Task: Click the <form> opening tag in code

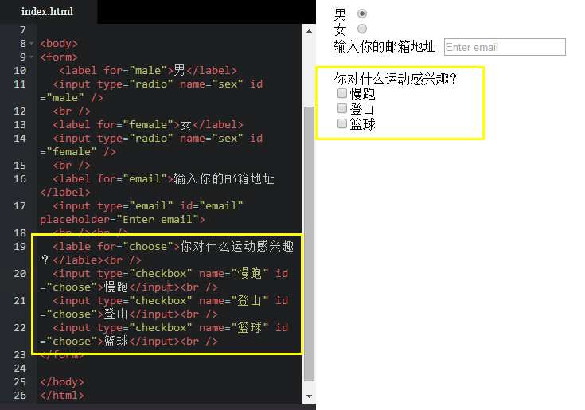Action: pos(59,57)
